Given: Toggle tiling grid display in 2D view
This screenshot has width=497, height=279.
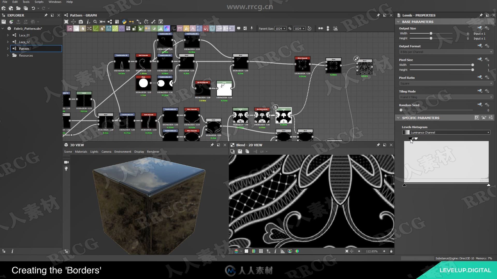Looking at the screenshot, I should coord(261,251).
